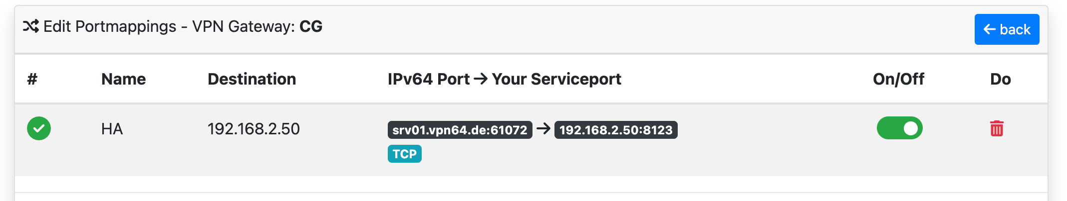This screenshot has width=1067, height=201.
Task: Click the TCP protocol badge
Action: 405,154
